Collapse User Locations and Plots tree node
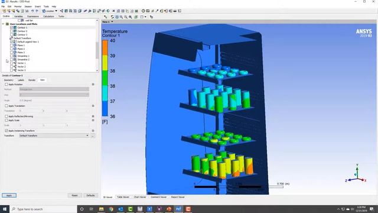 coord(3,24)
